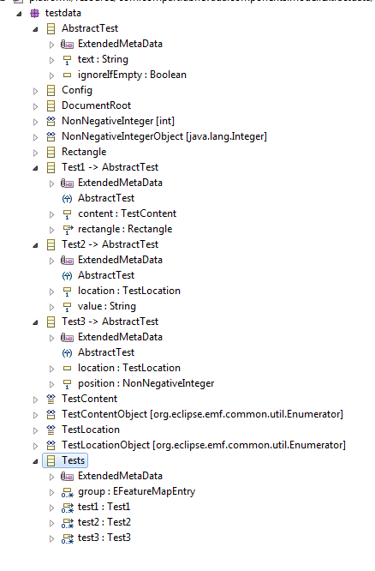This screenshot has height=571, width=375.
Task: Collapse the Test3 -> AbstractTest node
Action: [x=35, y=322]
